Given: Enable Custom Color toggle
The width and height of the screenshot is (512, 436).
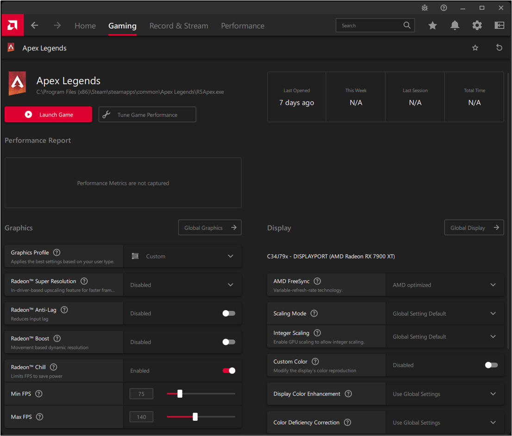Looking at the screenshot, I should (x=492, y=365).
